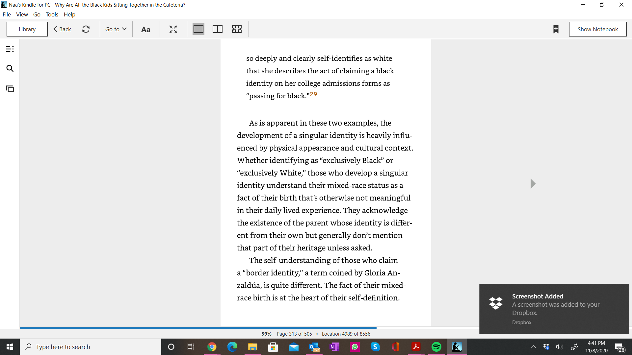This screenshot has width=632, height=355.
Task: Follow footnote link 29
Action: point(313,94)
